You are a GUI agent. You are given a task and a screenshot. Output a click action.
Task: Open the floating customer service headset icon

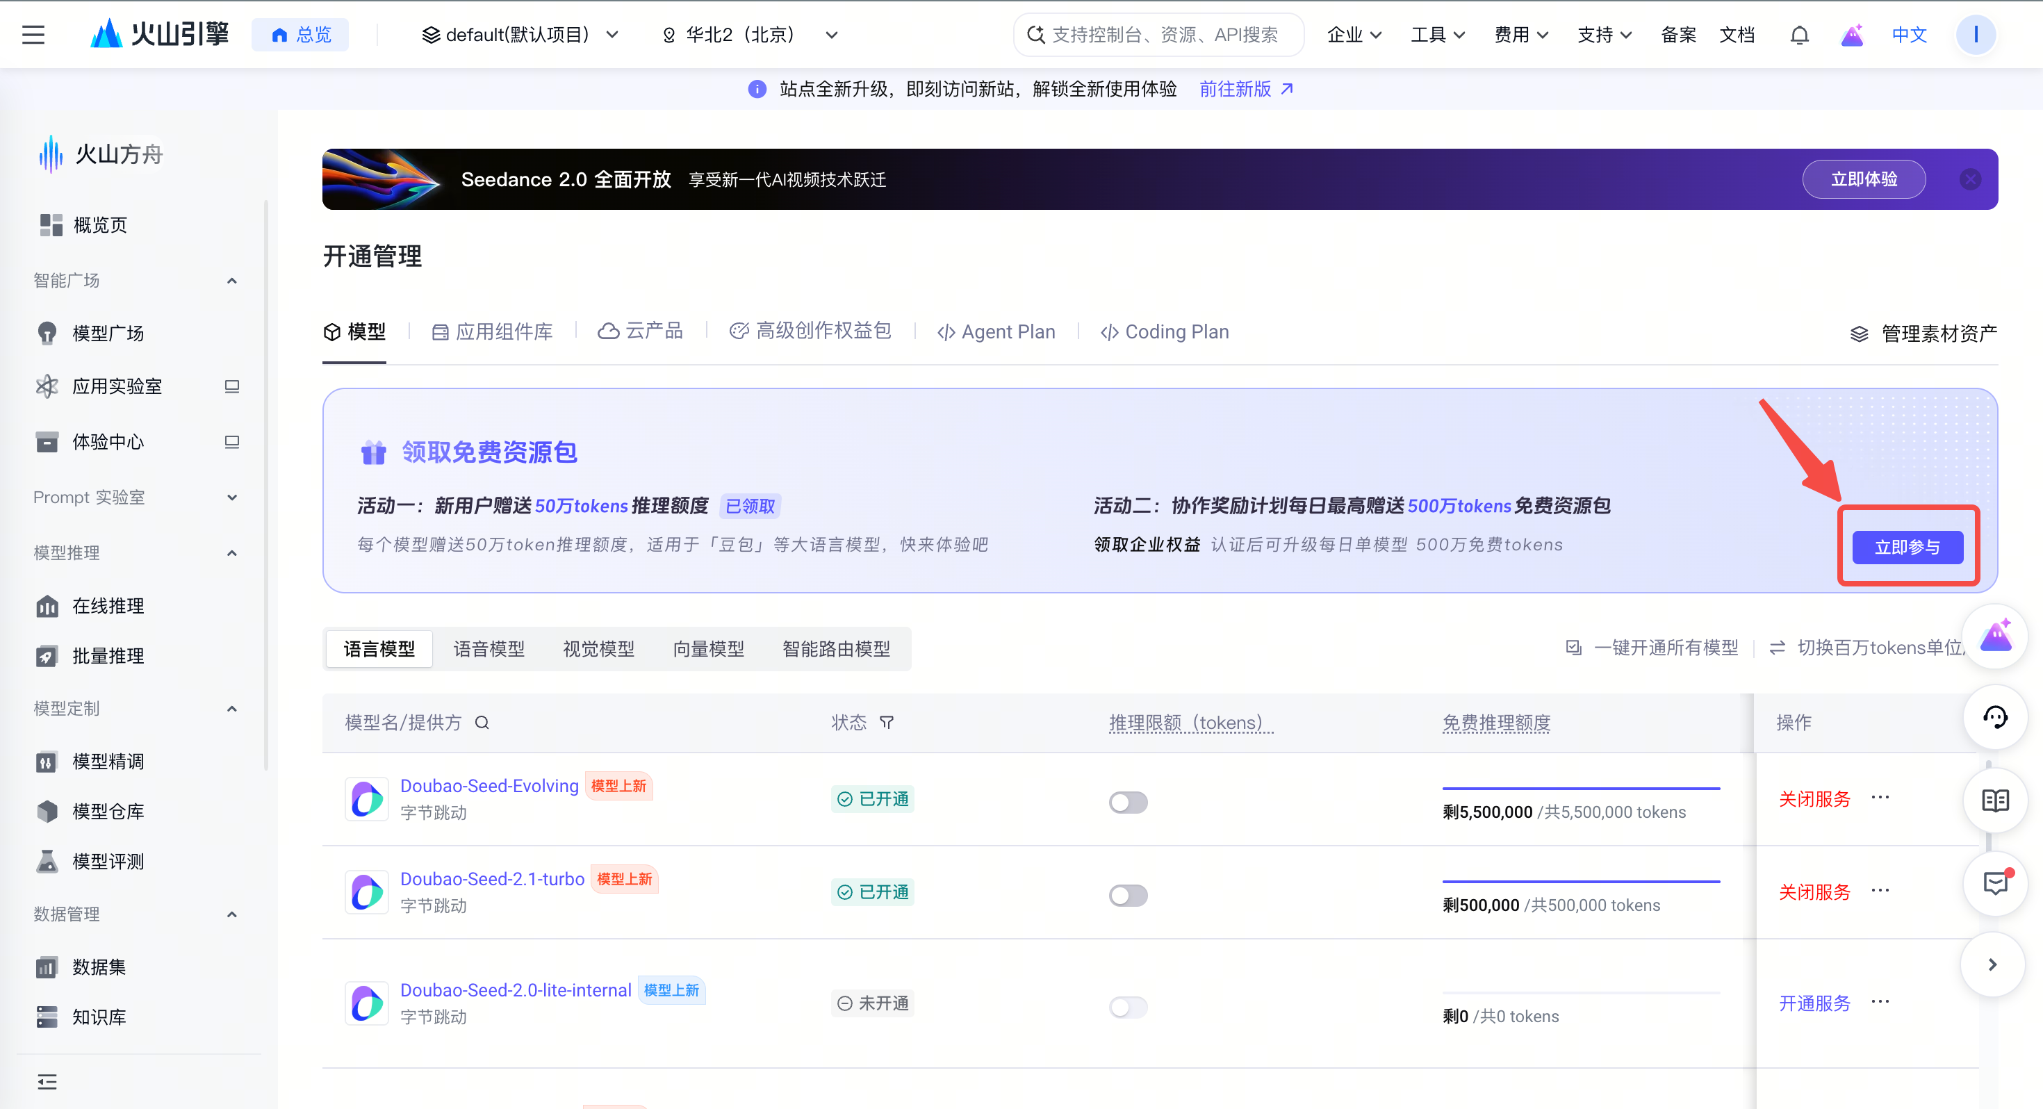(1994, 718)
